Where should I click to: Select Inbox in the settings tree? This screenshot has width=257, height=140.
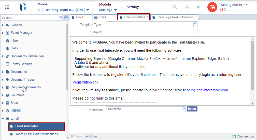click(15, 41)
